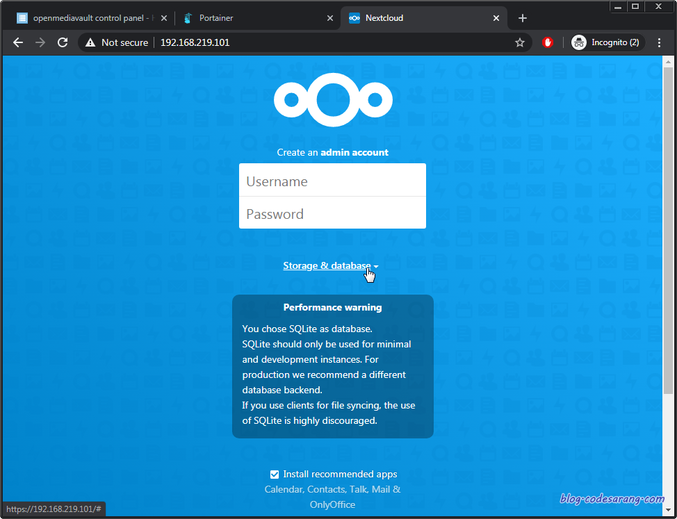Screen dimensions: 677x519
Task: Reload the page with the refresh icon
Action: click(63, 42)
